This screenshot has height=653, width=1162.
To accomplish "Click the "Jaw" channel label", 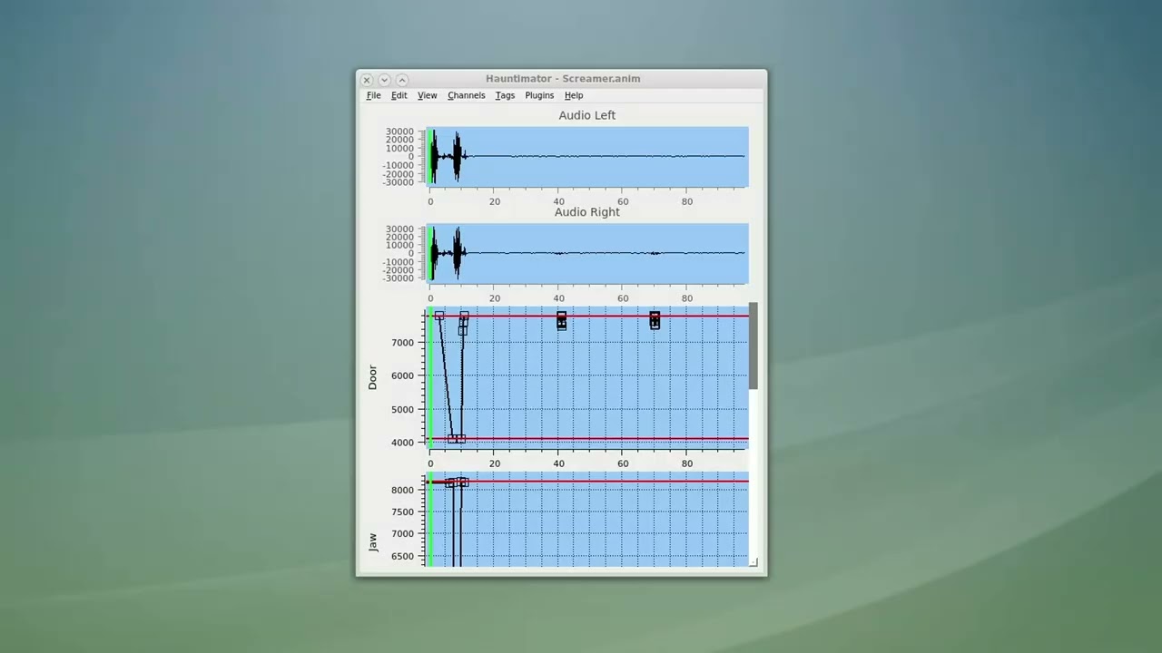I will point(372,542).
